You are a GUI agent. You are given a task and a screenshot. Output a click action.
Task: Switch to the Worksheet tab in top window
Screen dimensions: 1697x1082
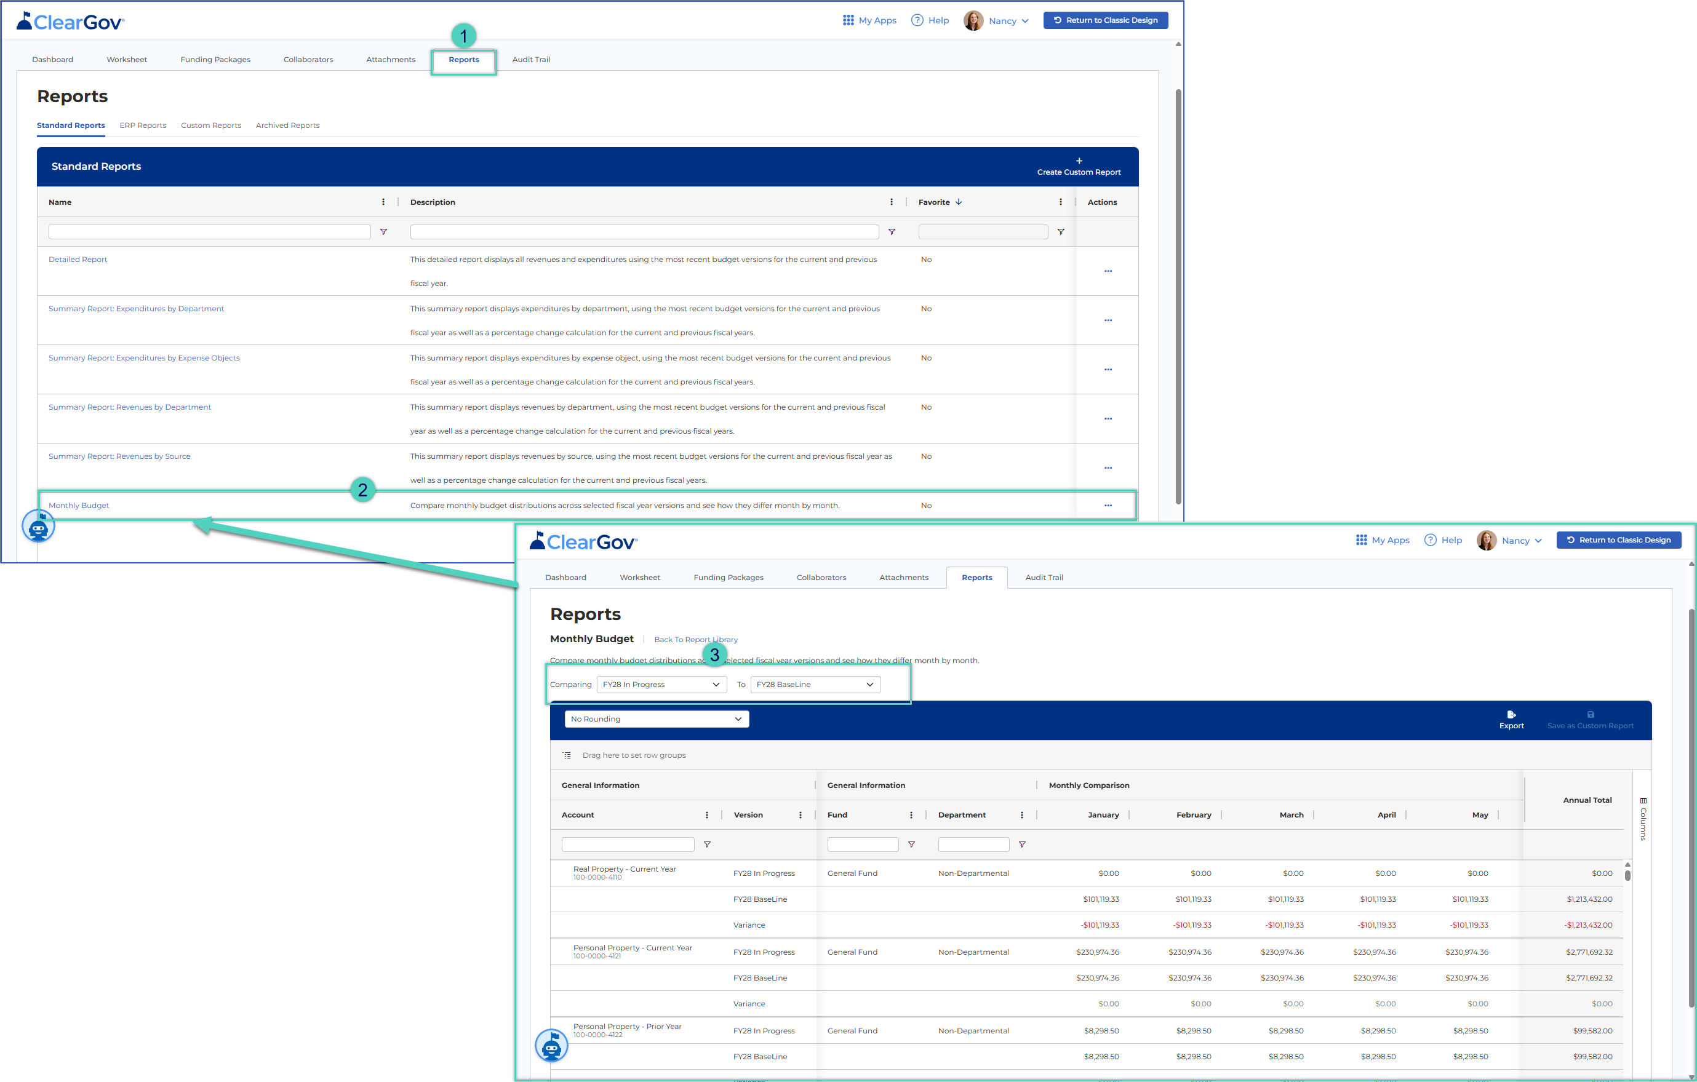[x=127, y=59]
